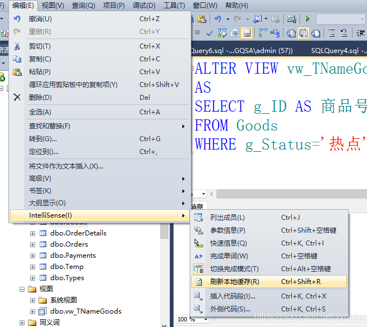
Task: Display Estimated Execution Plan via toolbar icon
Action: point(222,33)
